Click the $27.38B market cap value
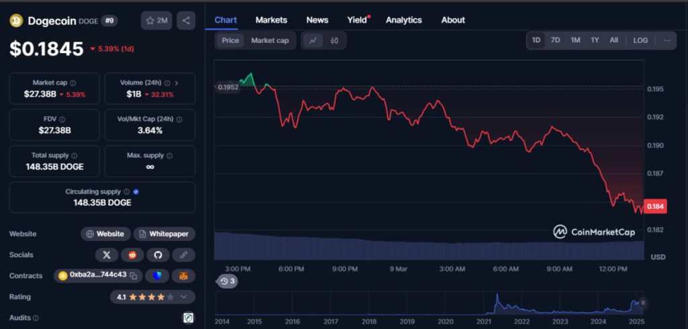This screenshot has height=329, width=688. (40, 94)
